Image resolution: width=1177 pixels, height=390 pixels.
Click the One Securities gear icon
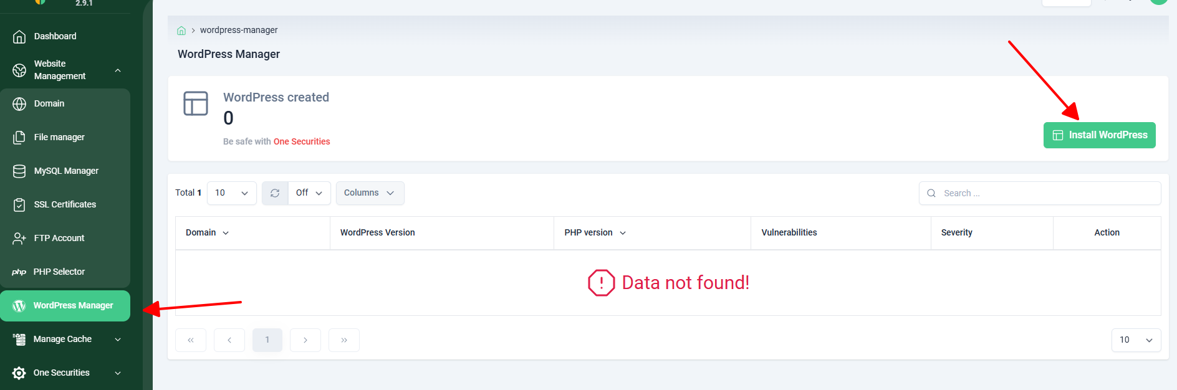[x=19, y=373]
